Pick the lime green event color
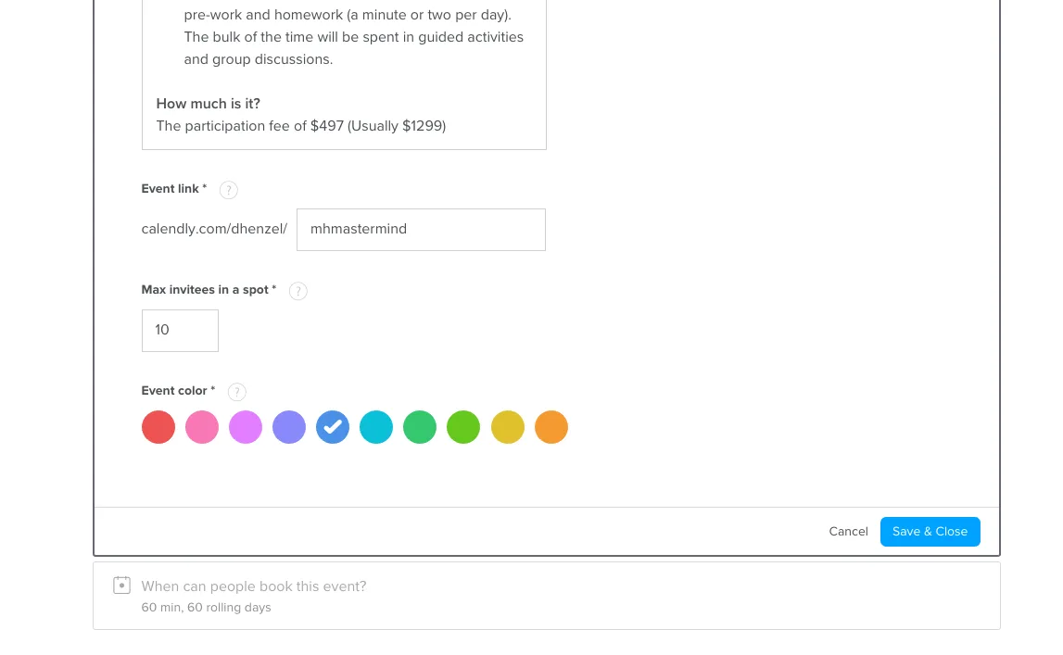Screen dimensions: 1063x655 pyautogui.click(x=463, y=427)
